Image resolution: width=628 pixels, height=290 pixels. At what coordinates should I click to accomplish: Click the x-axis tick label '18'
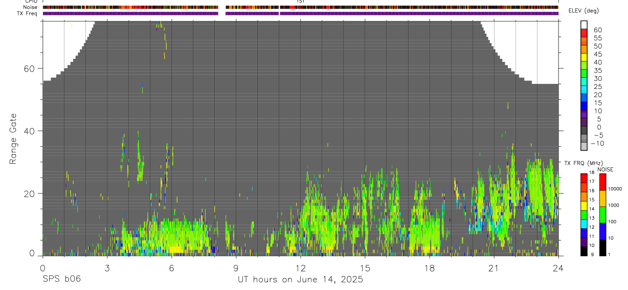coord(429,268)
